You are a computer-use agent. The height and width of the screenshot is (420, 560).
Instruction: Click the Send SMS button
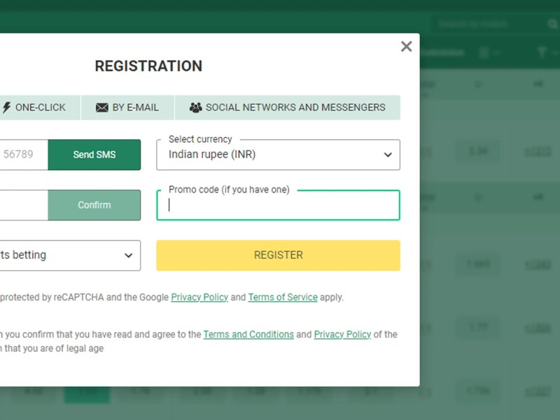tap(94, 155)
